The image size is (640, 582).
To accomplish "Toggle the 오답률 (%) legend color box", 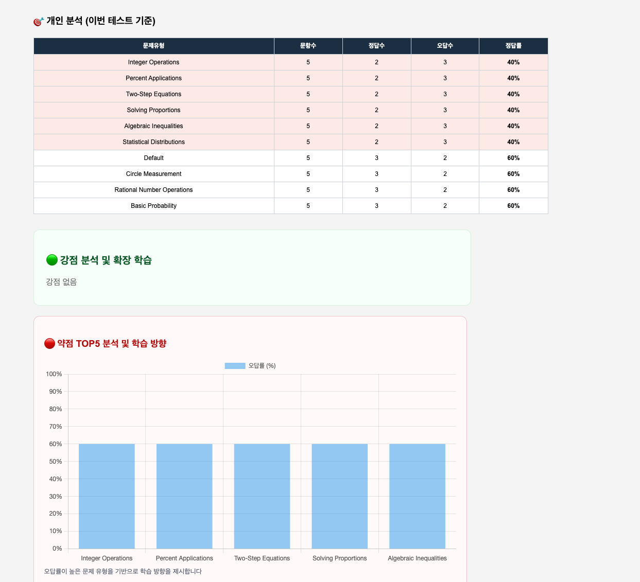I will click(235, 366).
